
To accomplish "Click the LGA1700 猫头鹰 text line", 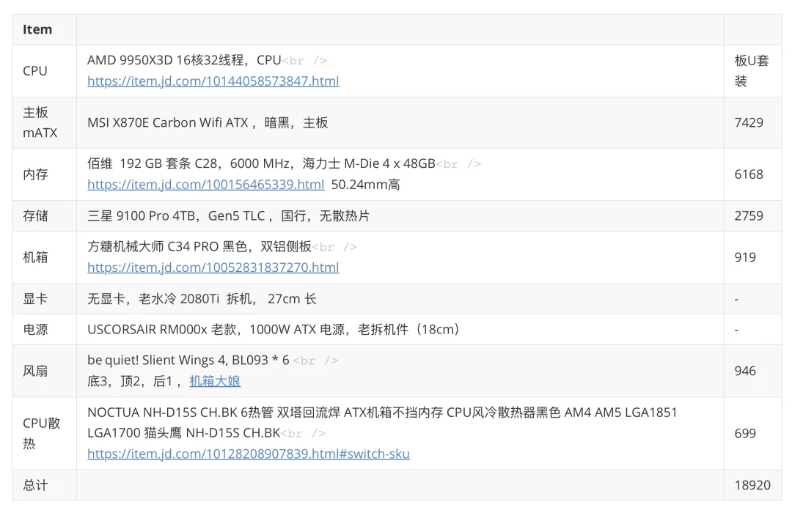I will tap(184, 433).
